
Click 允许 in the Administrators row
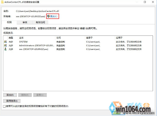coord(11,45)
